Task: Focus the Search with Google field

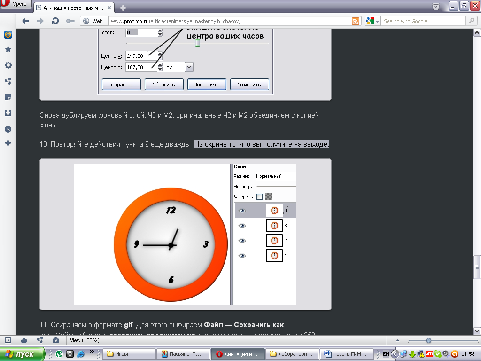Action: [423, 21]
